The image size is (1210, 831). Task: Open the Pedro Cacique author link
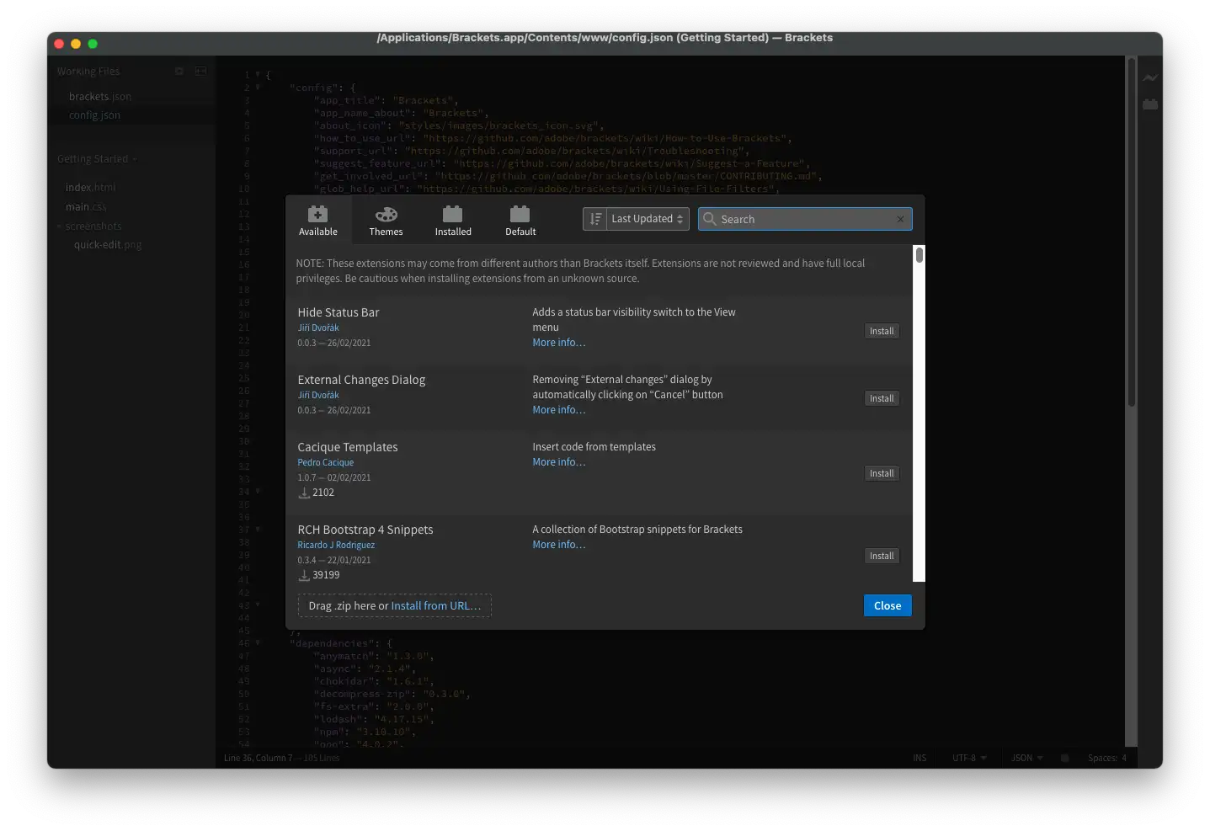tap(325, 462)
